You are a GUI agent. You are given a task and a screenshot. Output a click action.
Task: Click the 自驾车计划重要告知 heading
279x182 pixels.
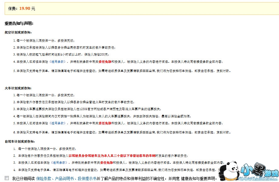tap(20, 142)
